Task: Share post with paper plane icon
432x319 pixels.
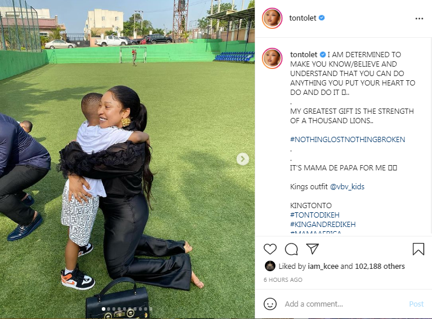Action: [x=313, y=249]
